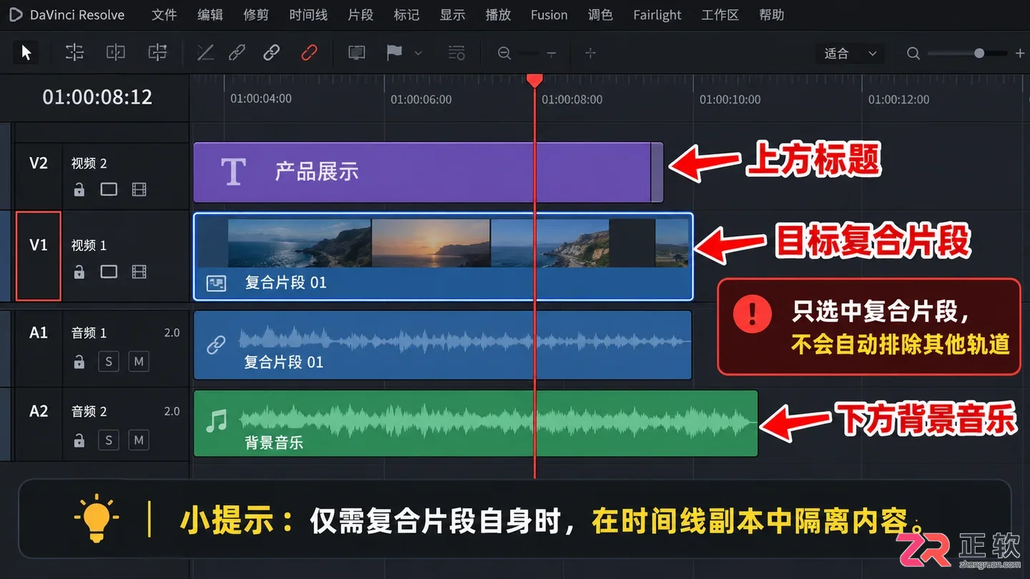This screenshot has height=579, width=1030.
Task: Select the V1 track destination
Action: [x=39, y=245]
